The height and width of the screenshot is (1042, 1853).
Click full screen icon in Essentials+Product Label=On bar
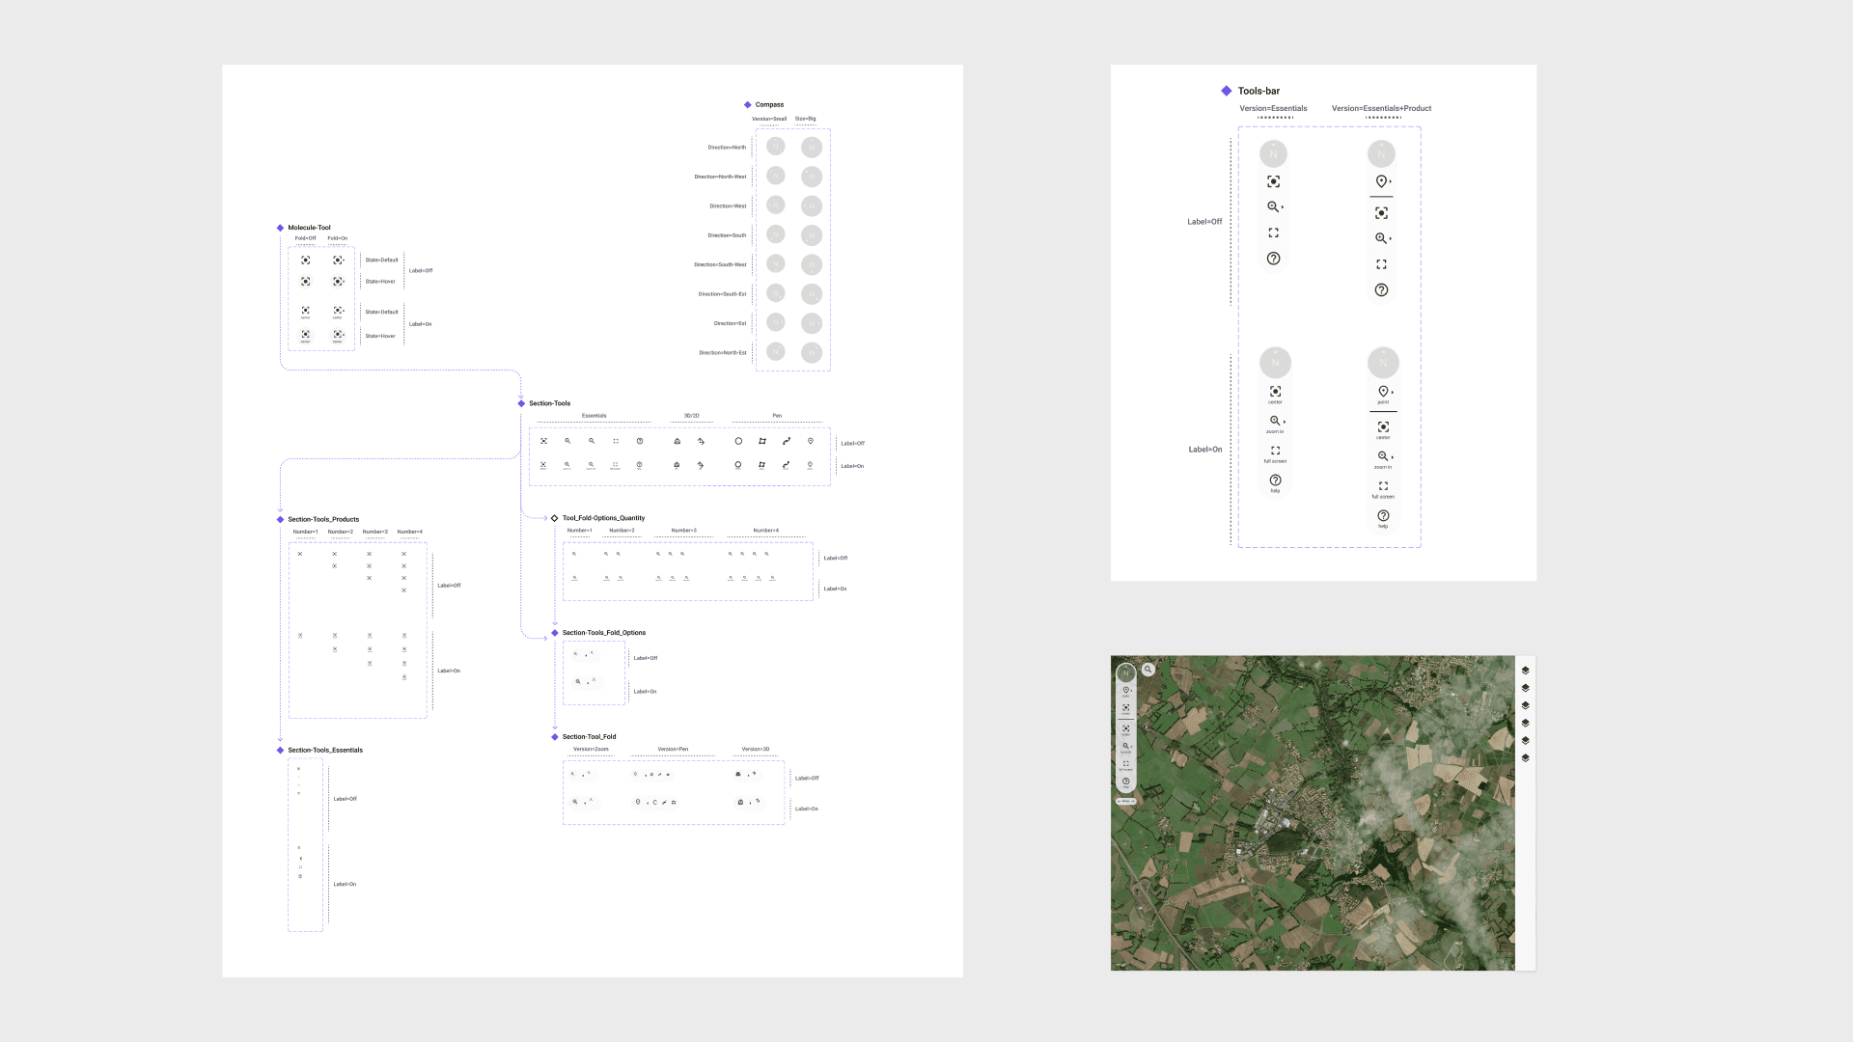tap(1383, 486)
